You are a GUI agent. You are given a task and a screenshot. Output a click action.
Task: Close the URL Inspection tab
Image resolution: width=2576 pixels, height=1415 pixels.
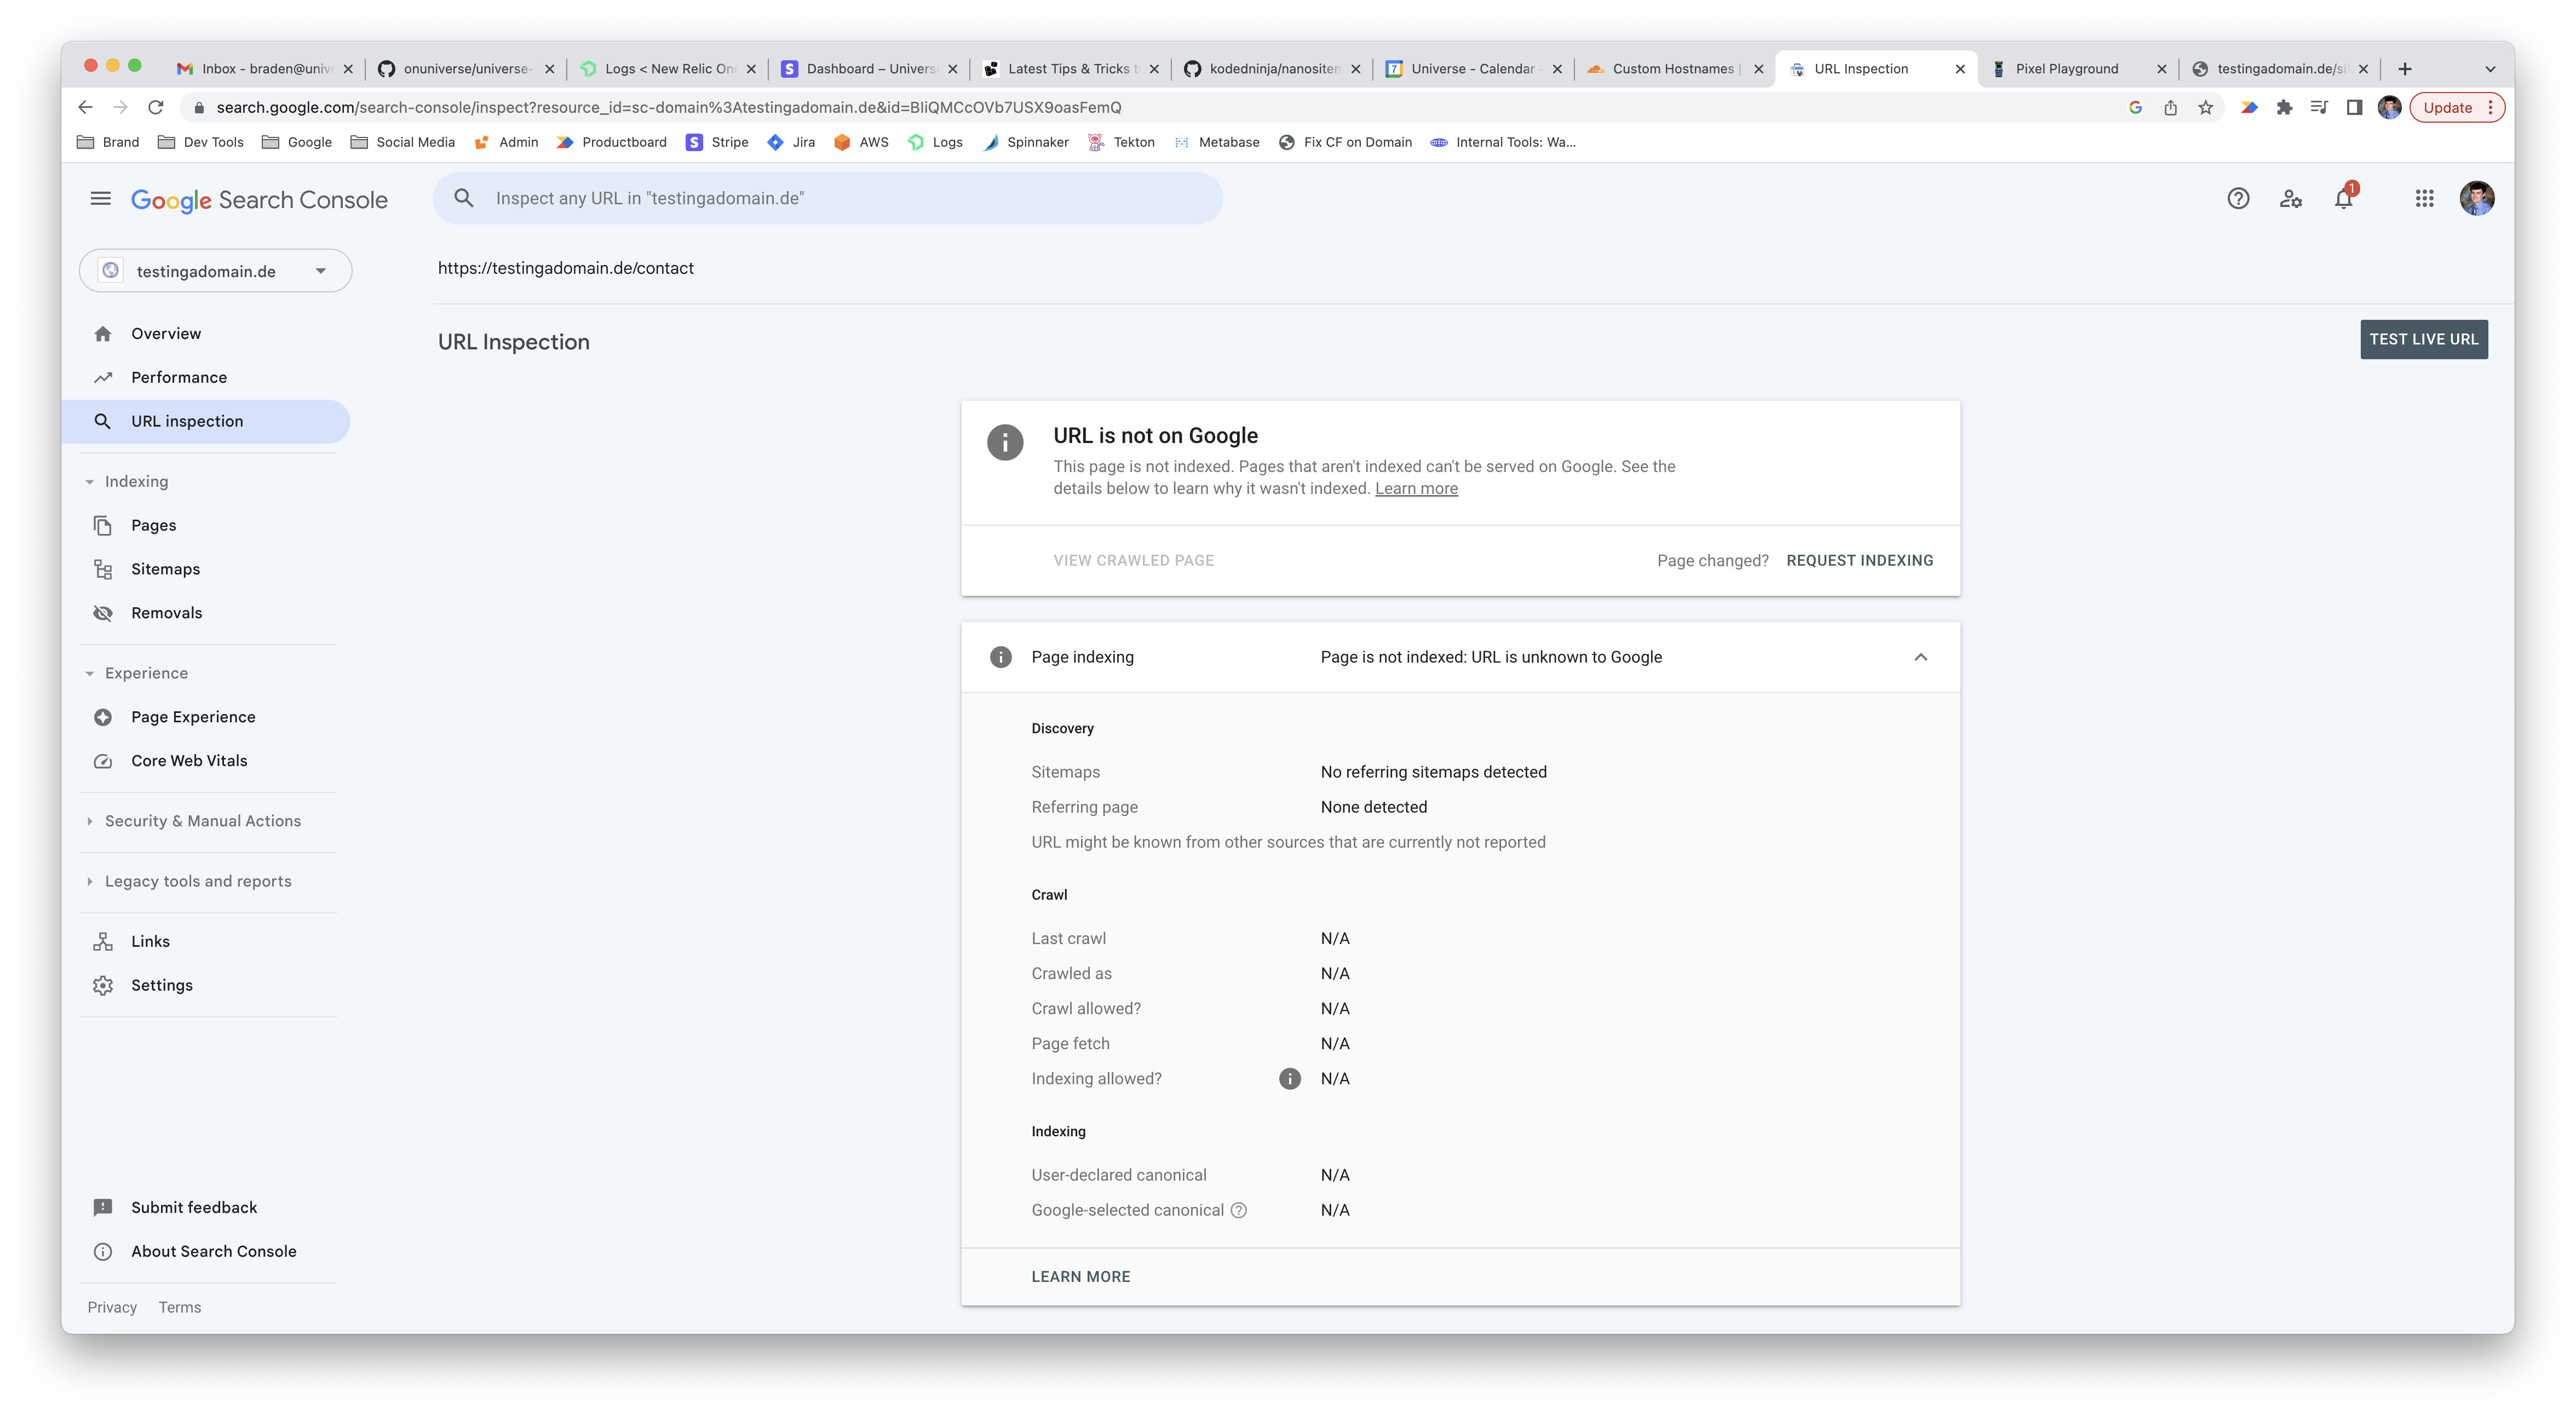click(1960, 69)
